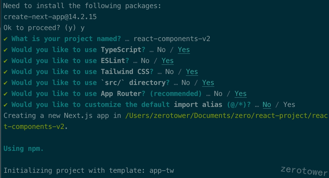Screen dimensions: 329x178
Task: Choose Yes for the App Router option
Action: [x=240, y=94]
